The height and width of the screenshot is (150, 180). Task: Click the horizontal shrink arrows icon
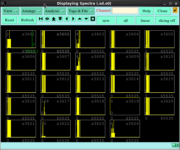click(x=41, y=19)
